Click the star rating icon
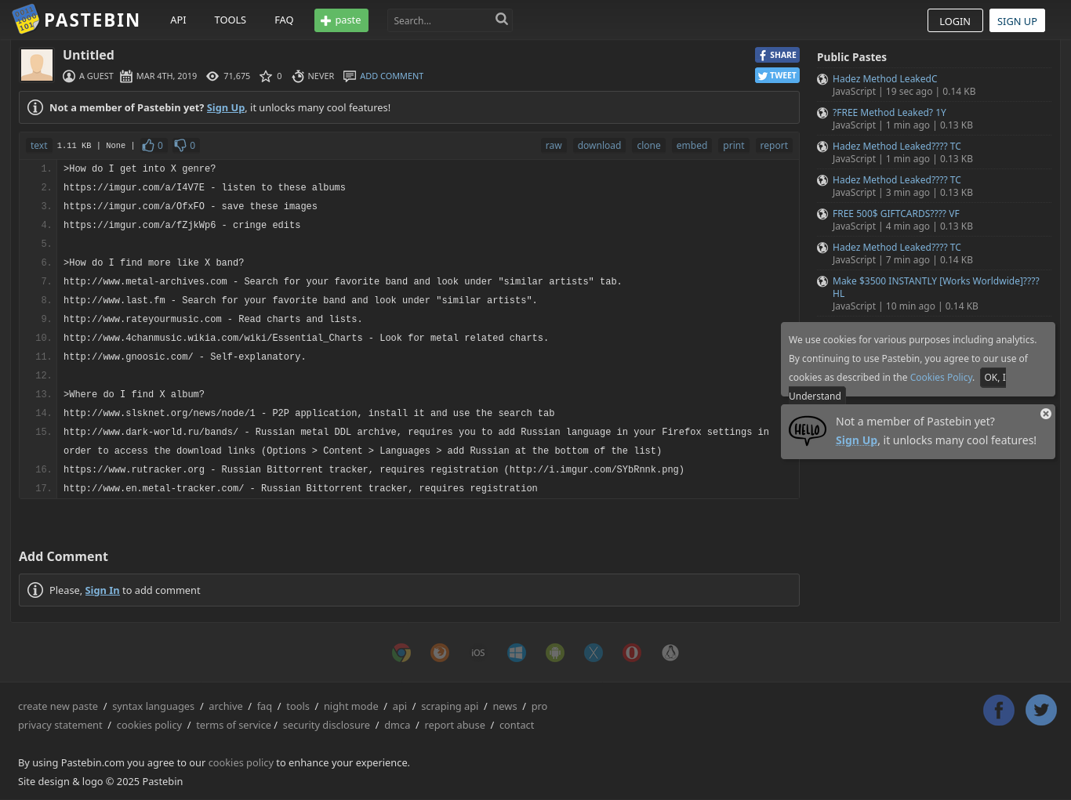Viewport: 1071px width, 800px height. [266, 76]
